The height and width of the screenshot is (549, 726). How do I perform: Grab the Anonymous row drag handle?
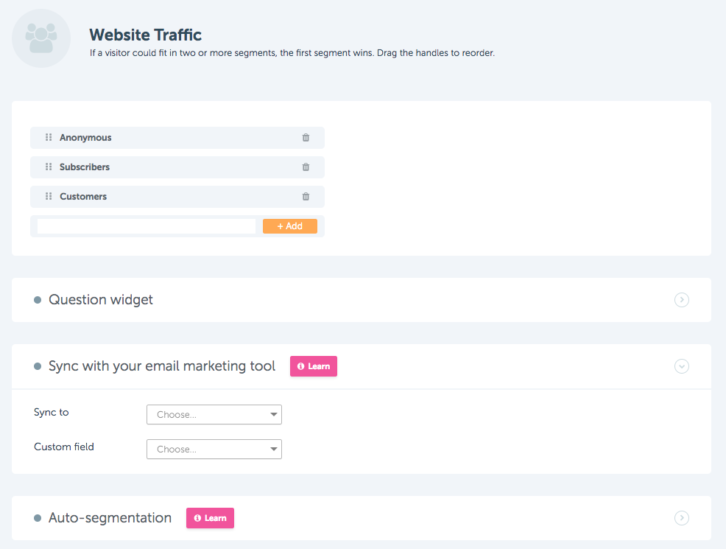click(49, 137)
